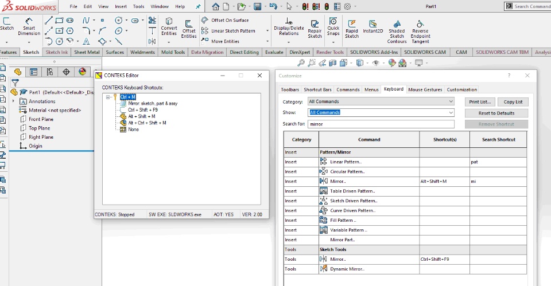Choose the Polygon tool
This screenshot has height=286, width=551.
click(70, 31)
